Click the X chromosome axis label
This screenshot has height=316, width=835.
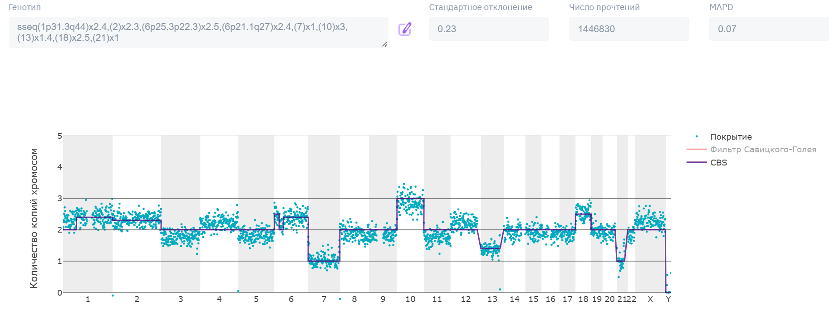(x=650, y=299)
